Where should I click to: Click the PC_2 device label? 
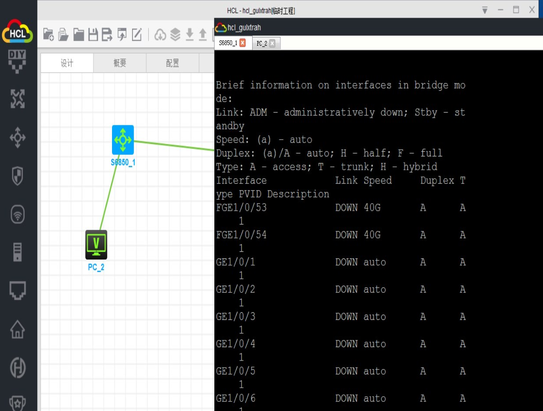point(96,267)
